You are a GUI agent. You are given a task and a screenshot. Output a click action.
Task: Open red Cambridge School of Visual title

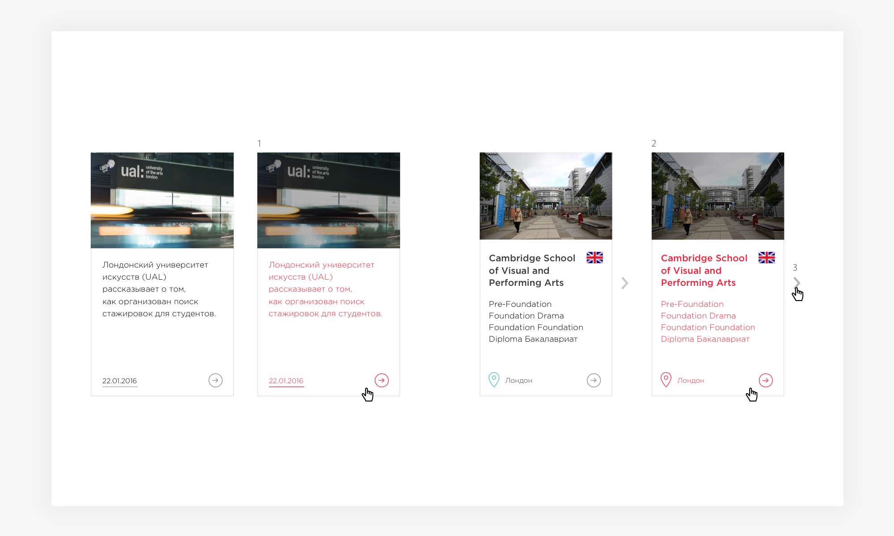coord(704,270)
